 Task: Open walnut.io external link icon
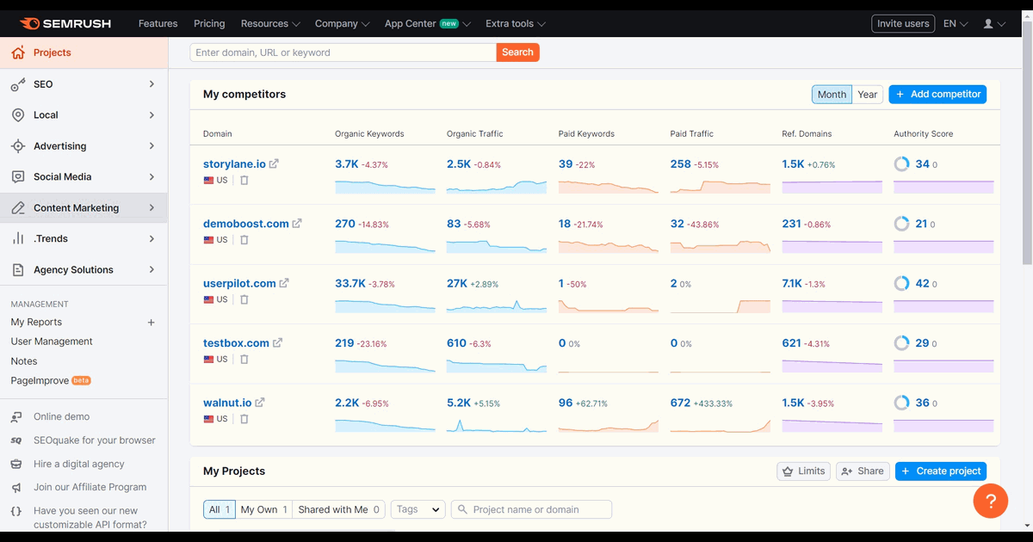[x=260, y=402]
